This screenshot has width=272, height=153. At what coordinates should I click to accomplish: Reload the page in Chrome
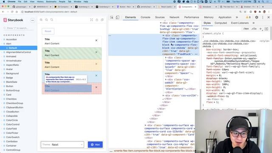click(12, 12)
